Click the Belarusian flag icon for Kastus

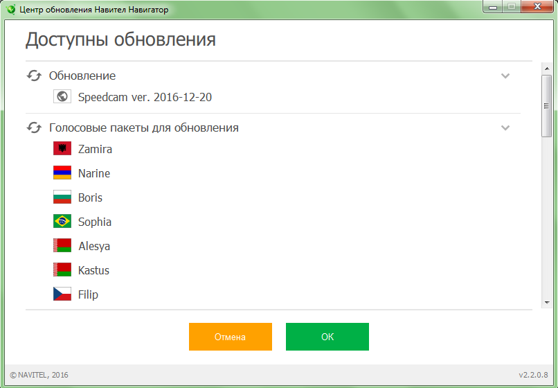point(62,270)
